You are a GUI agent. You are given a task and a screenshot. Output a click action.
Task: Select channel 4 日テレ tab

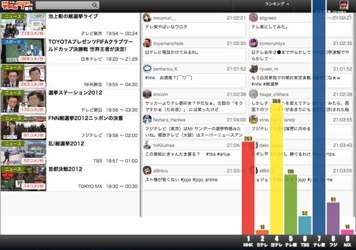pyautogui.click(x=277, y=242)
